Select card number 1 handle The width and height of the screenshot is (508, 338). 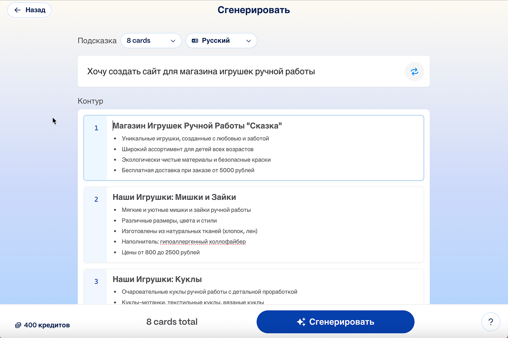tap(96, 148)
